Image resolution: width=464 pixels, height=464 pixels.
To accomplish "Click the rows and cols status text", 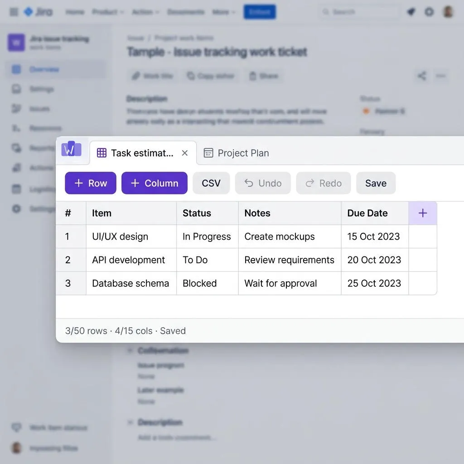I will tap(125, 330).
